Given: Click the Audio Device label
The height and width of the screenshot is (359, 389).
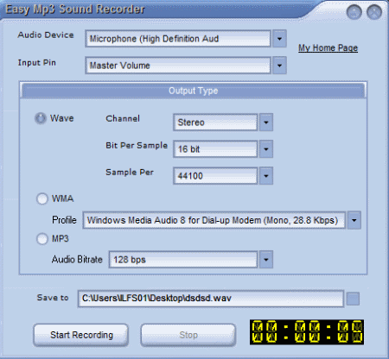Looking at the screenshot, I should pyautogui.click(x=46, y=35).
